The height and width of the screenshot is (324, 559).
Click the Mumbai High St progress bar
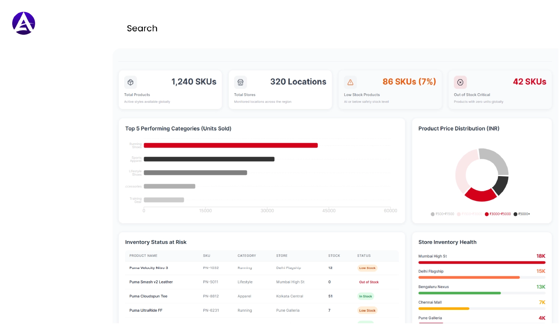click(x=481, y=262)
